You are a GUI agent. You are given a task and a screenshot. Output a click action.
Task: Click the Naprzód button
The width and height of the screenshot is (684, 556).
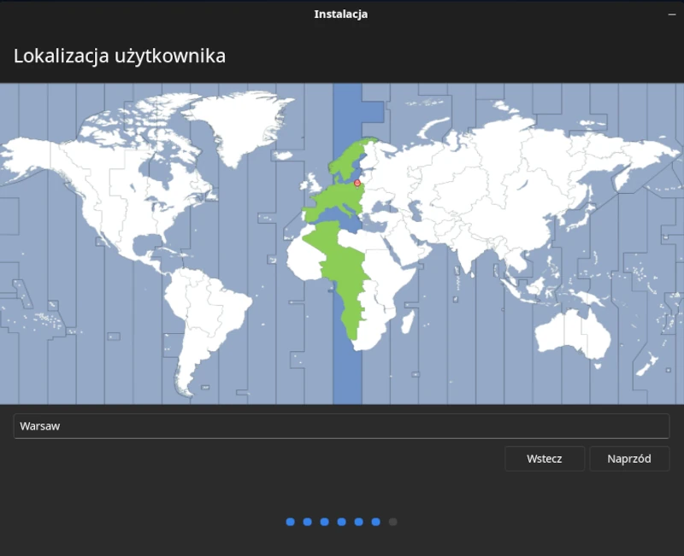(x=629, y=459)
